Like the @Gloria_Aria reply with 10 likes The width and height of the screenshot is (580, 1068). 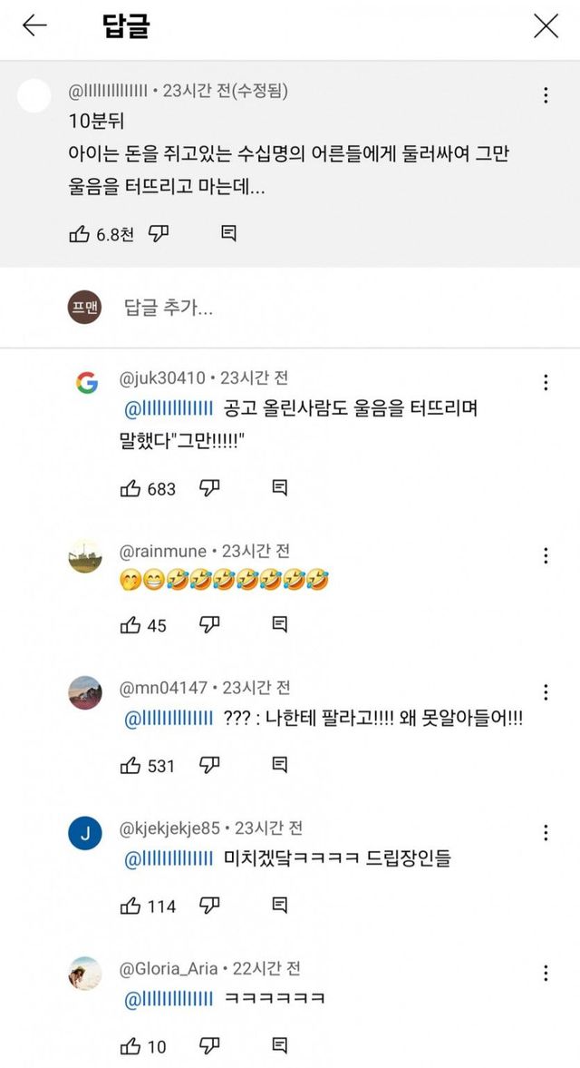(x=130, y=1045)
